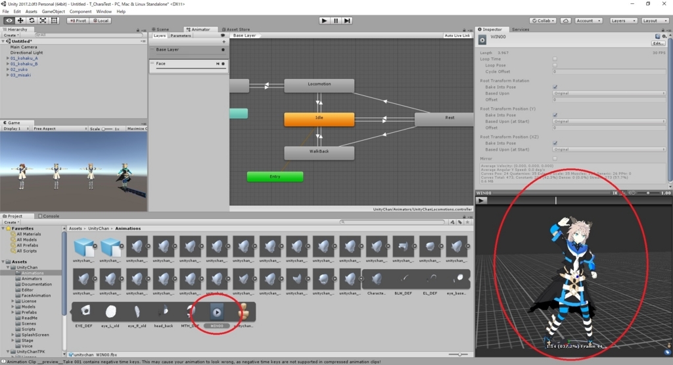The image size is (673, 365).
Task: Switch to the Services tab
Action: point(521,30)
